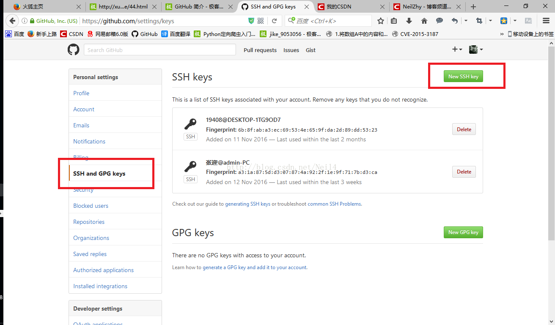Click the Baidu search engine magnifier icon
Screen dimensions: 555x325
pyautogui.click(x=291, y=21)
